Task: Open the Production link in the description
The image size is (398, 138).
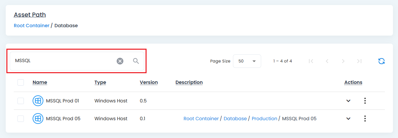Action: pos(264,119)
